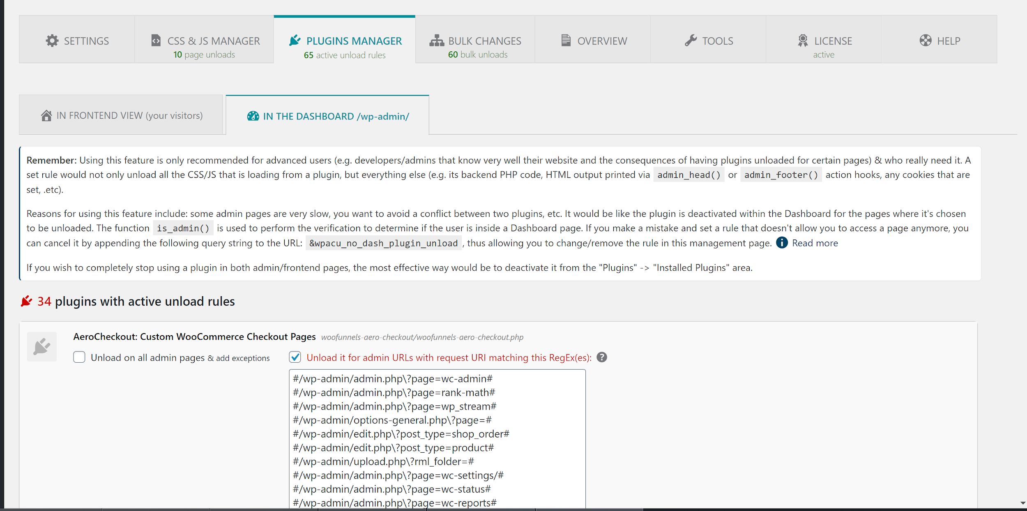Click the Overview document icon
1027x511 pixels.
click(x=566, y=40)
